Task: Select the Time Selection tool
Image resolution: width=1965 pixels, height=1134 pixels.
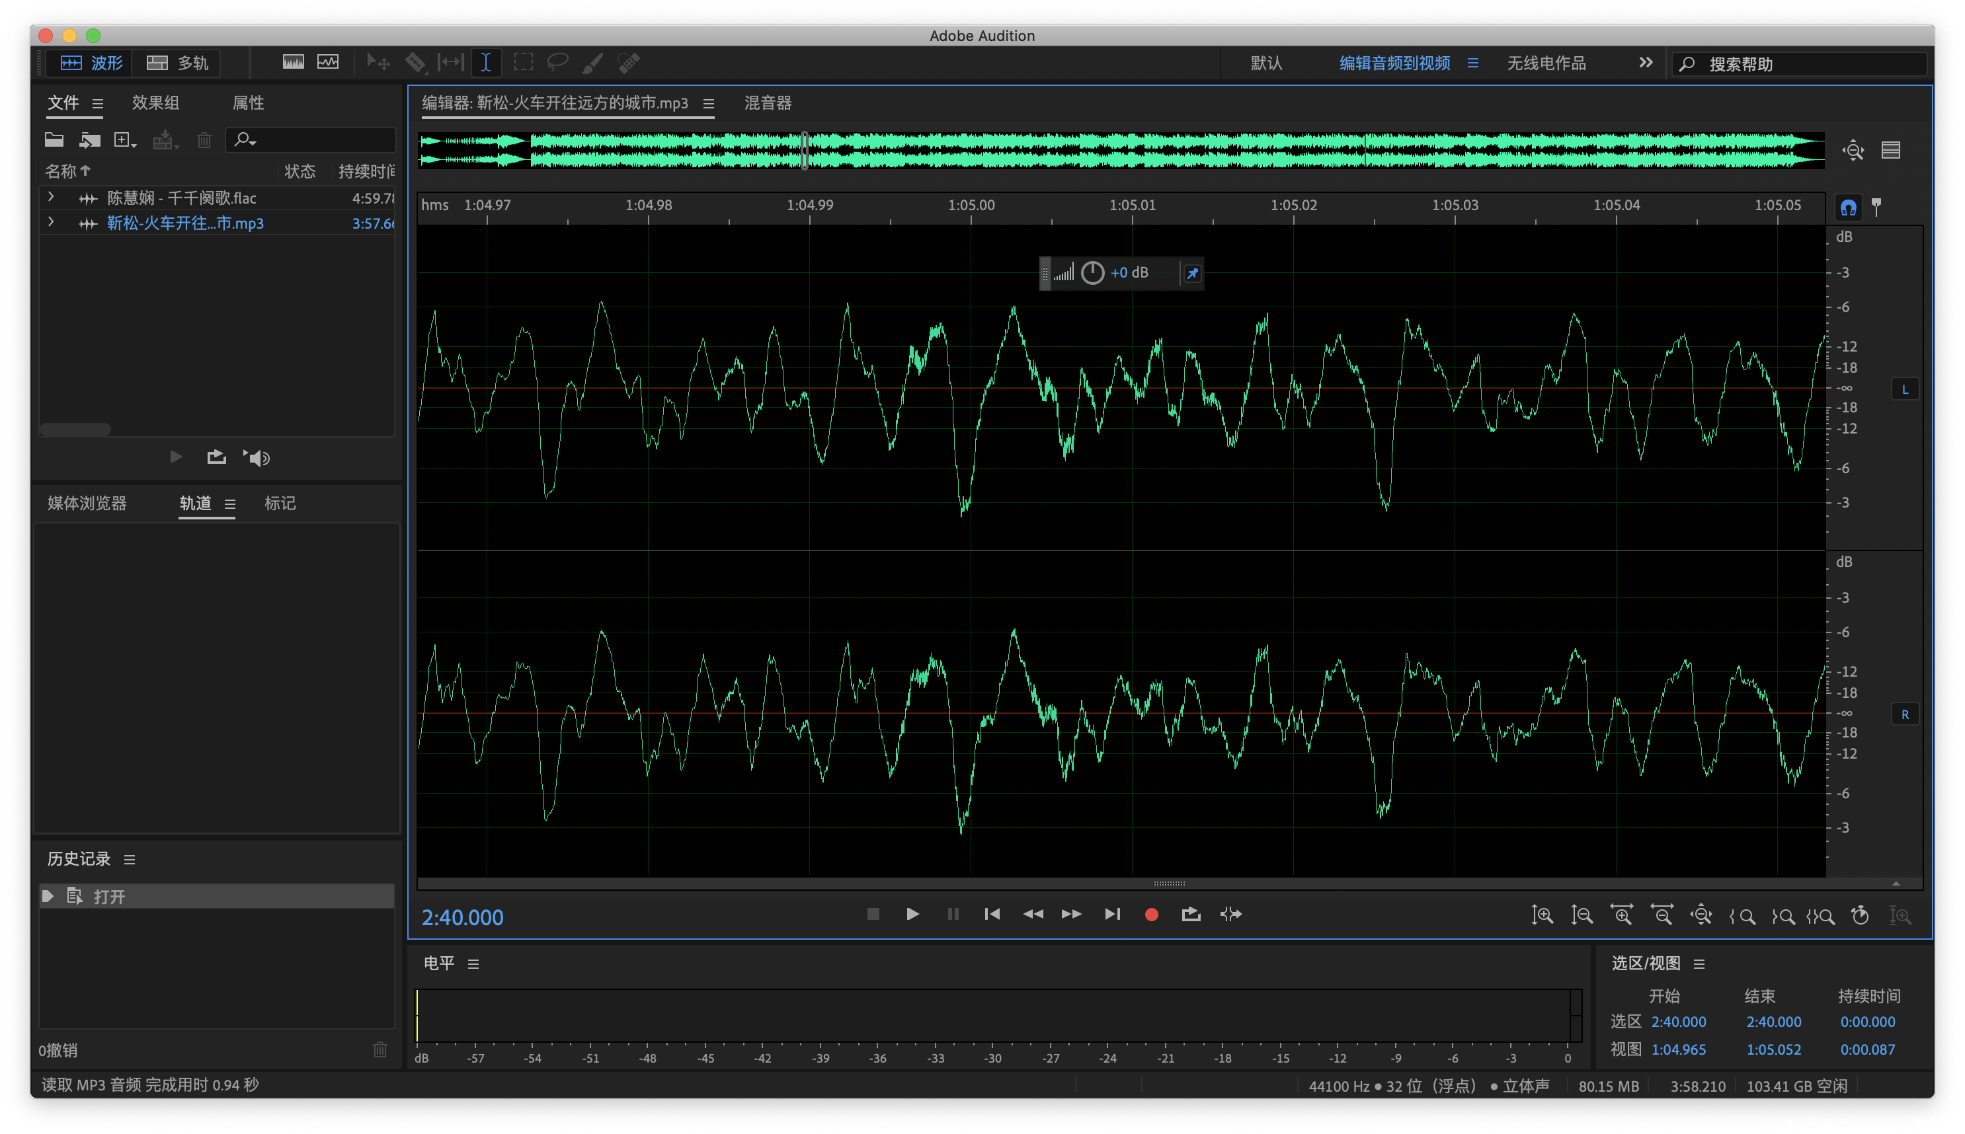Action: point(485,62)
